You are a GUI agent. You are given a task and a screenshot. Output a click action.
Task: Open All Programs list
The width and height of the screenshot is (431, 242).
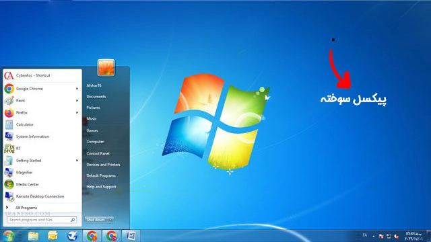click(x=26, y=208)
